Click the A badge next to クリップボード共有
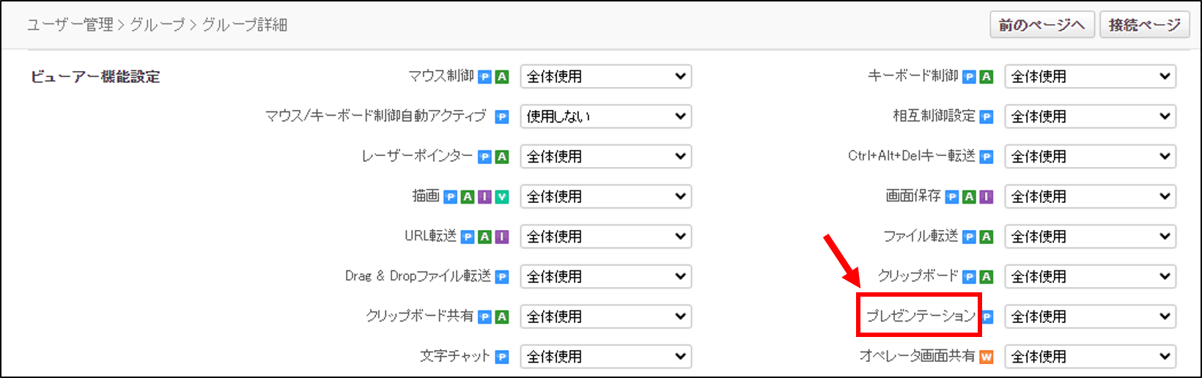 coord(502,317)
